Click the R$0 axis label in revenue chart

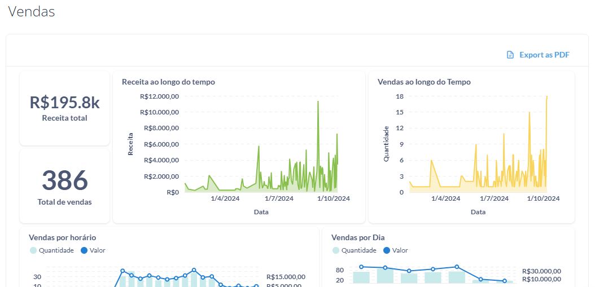[173, 192]
